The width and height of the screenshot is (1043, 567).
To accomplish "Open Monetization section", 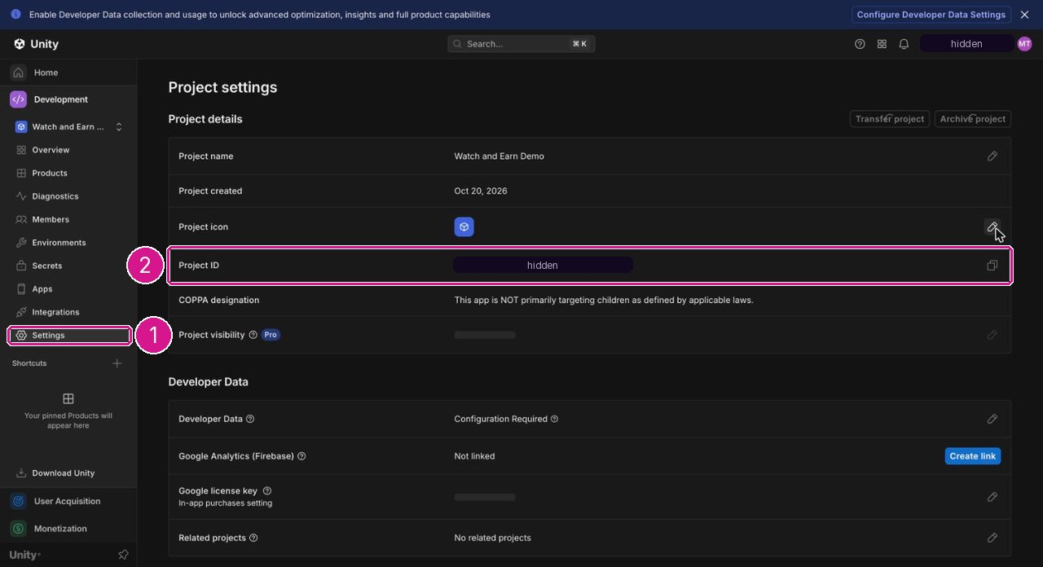I will 68,529.
